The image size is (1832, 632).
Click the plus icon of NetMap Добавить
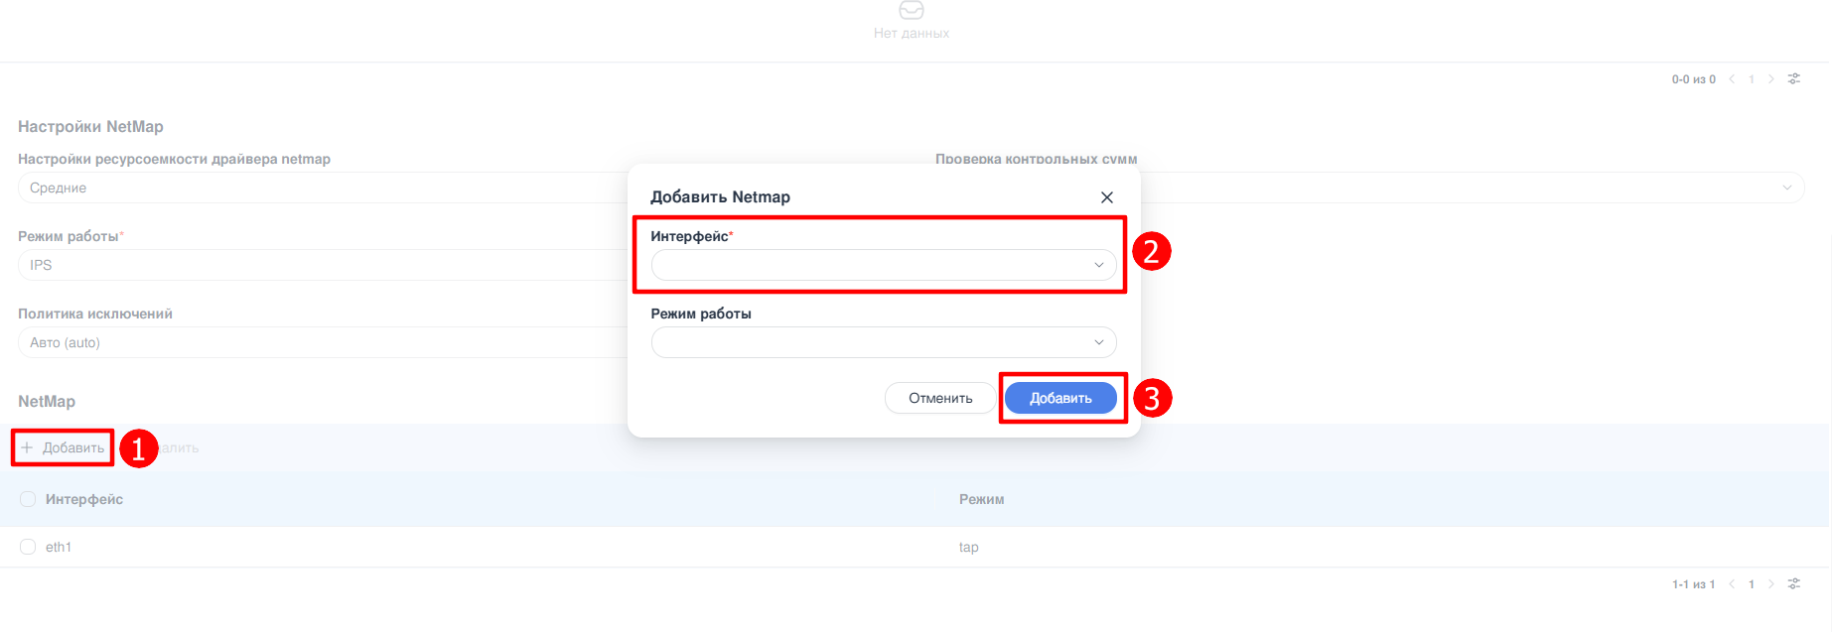[28, 448]
